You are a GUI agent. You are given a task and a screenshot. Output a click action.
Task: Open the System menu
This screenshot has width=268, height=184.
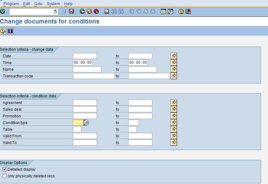pyautogui.click(x=53, y=3)
